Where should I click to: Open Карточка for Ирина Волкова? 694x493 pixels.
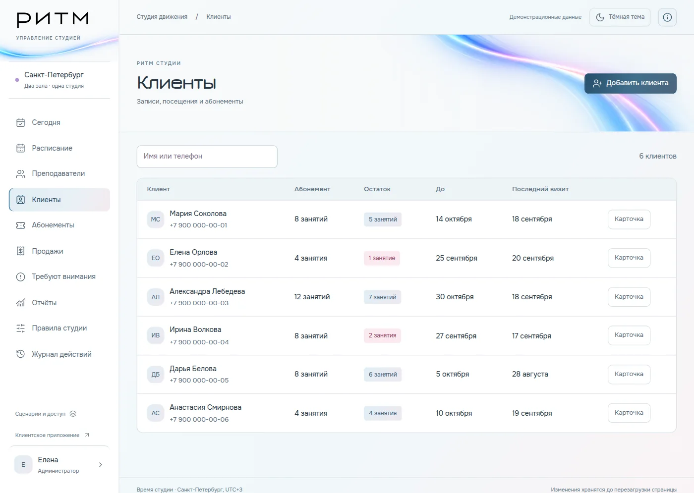pos(629,335)
